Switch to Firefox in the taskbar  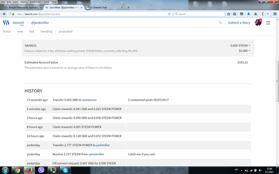[29, 170]
